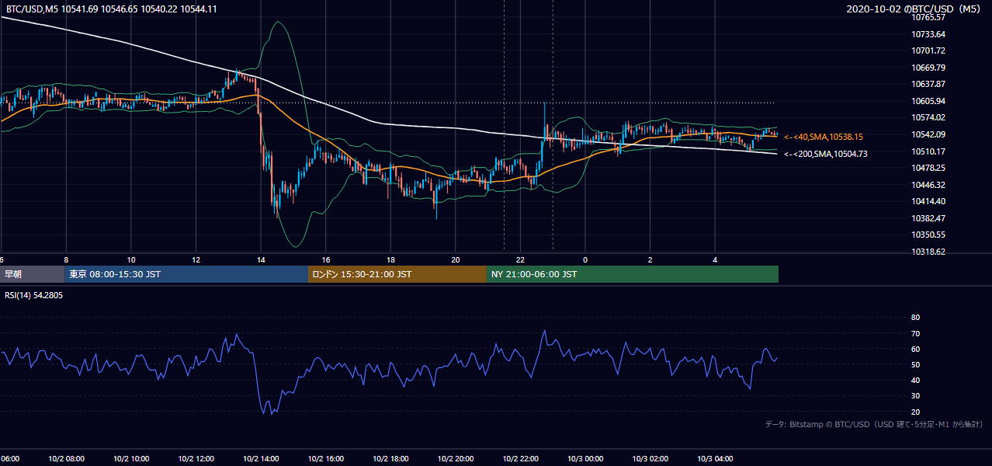Select the NY 21:00-06:00 JST session bar
992x466 pixels.
(633, 274)
